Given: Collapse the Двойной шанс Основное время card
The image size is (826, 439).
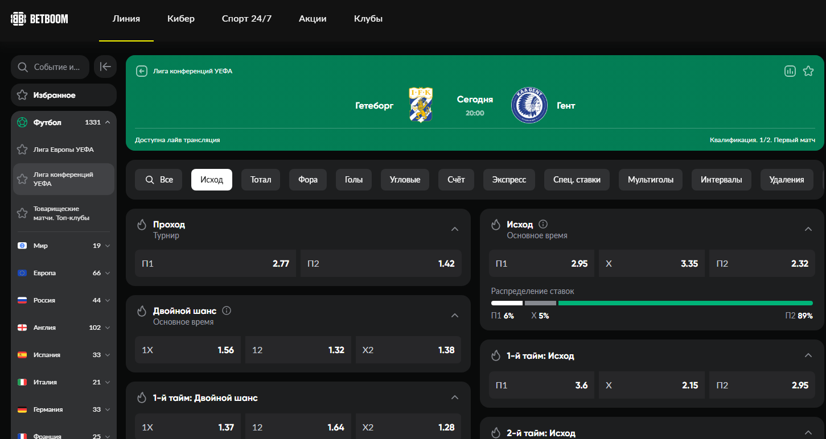Looking at the screenshot, I should click(455, 316).
